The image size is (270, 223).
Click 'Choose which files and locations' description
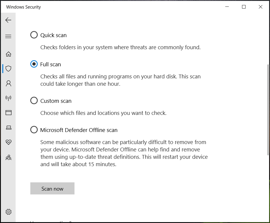click(x=103, y=113)
